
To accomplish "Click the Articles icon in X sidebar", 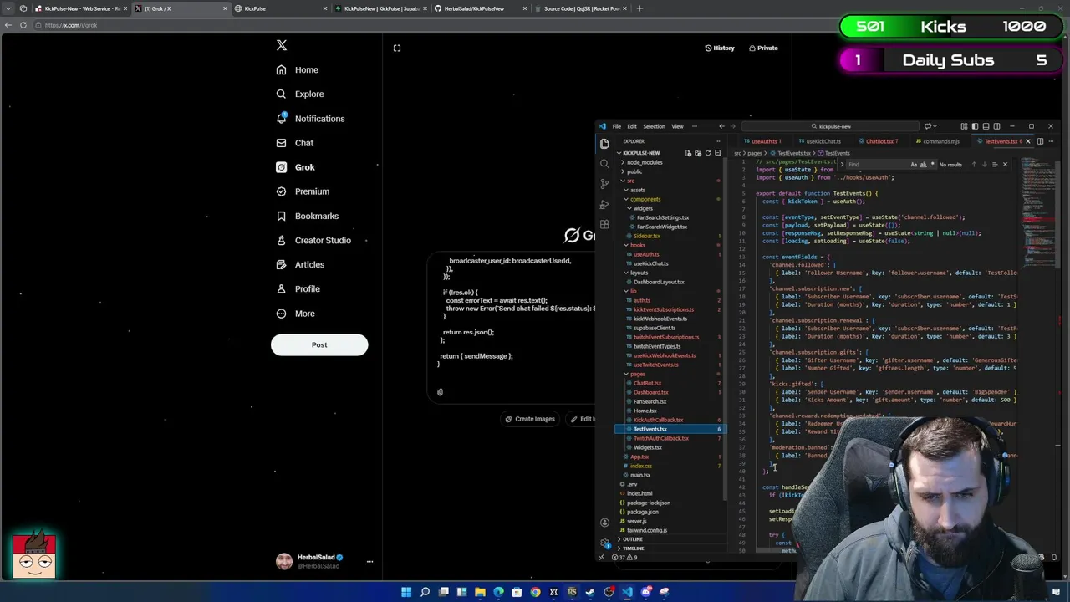I will [x=281, y=264].
